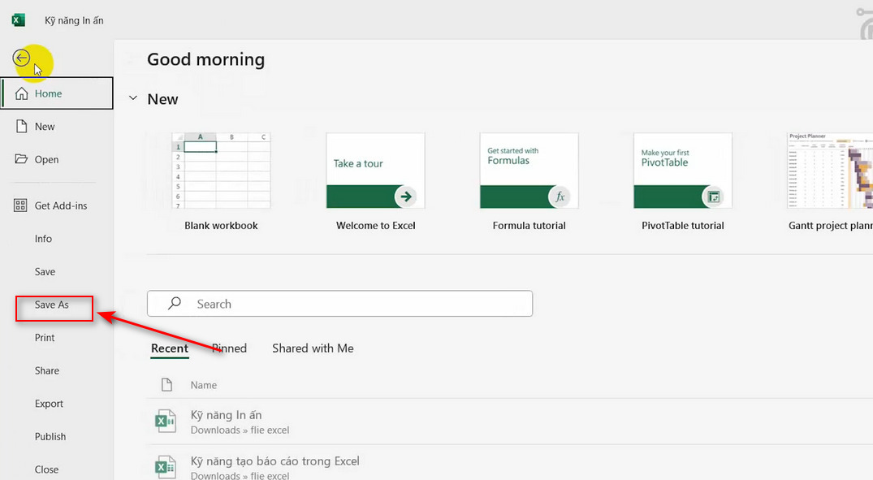The width and height of the screenshot is (873, 480).
Task: Click the back arrow to return to workbook
Action: click(22, 58)
